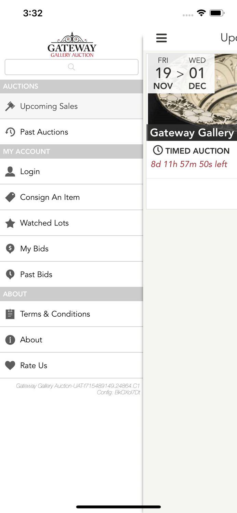
Task: Select Past Auctions from the sidebar
Action: [44, 132]
